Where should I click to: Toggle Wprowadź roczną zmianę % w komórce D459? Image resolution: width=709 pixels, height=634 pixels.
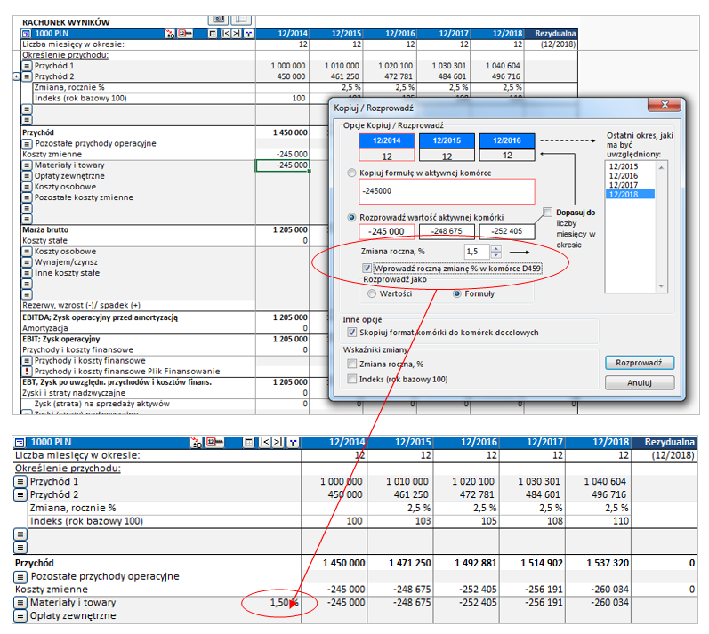click(367, 269)
